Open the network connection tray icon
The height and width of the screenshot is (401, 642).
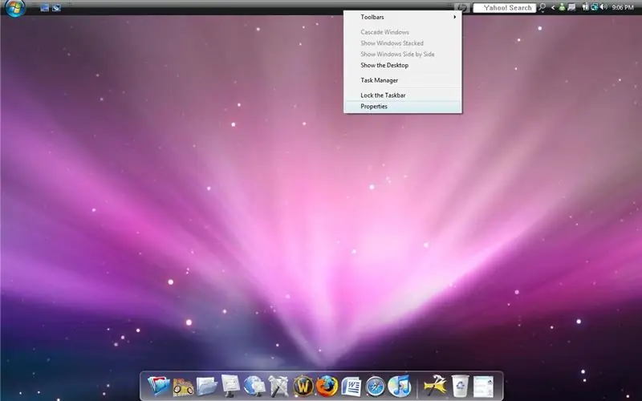594,7
